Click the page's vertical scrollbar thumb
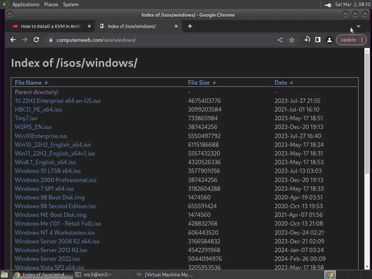 tap(367, 113)
